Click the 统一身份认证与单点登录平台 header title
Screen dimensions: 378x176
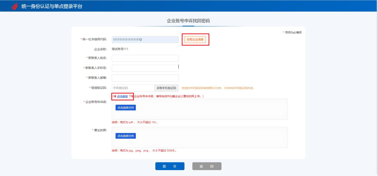point(51,7)
